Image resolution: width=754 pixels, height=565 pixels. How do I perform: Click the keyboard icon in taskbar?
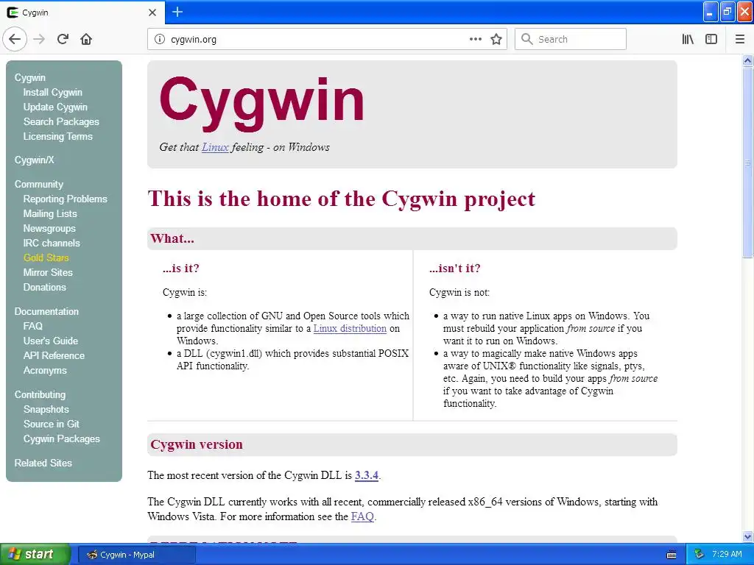pos(672,555)
